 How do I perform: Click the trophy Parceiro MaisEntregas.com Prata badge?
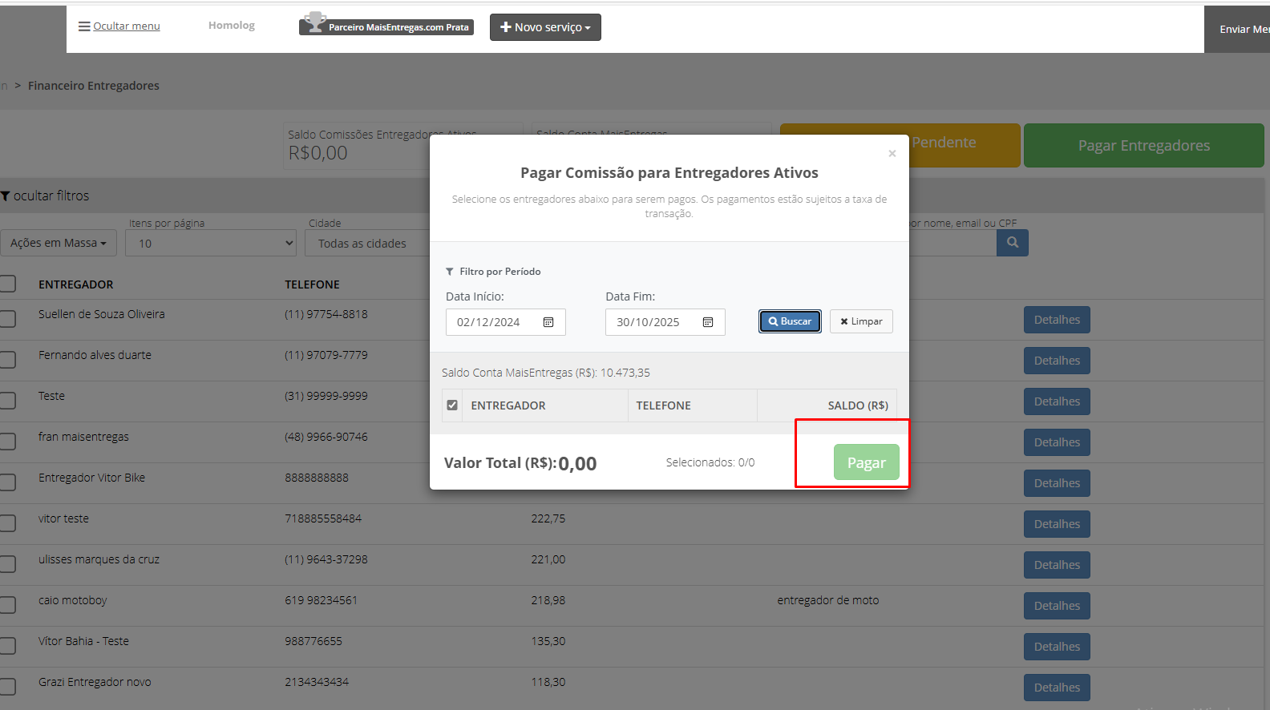[x=386, y=26]
